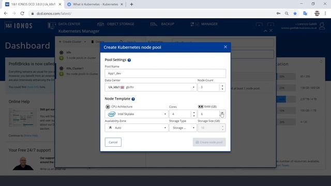331x186 pixels.
Task: Close the What is Kubernetes tab
Action: pyautogui.click(x=122, y=4)
